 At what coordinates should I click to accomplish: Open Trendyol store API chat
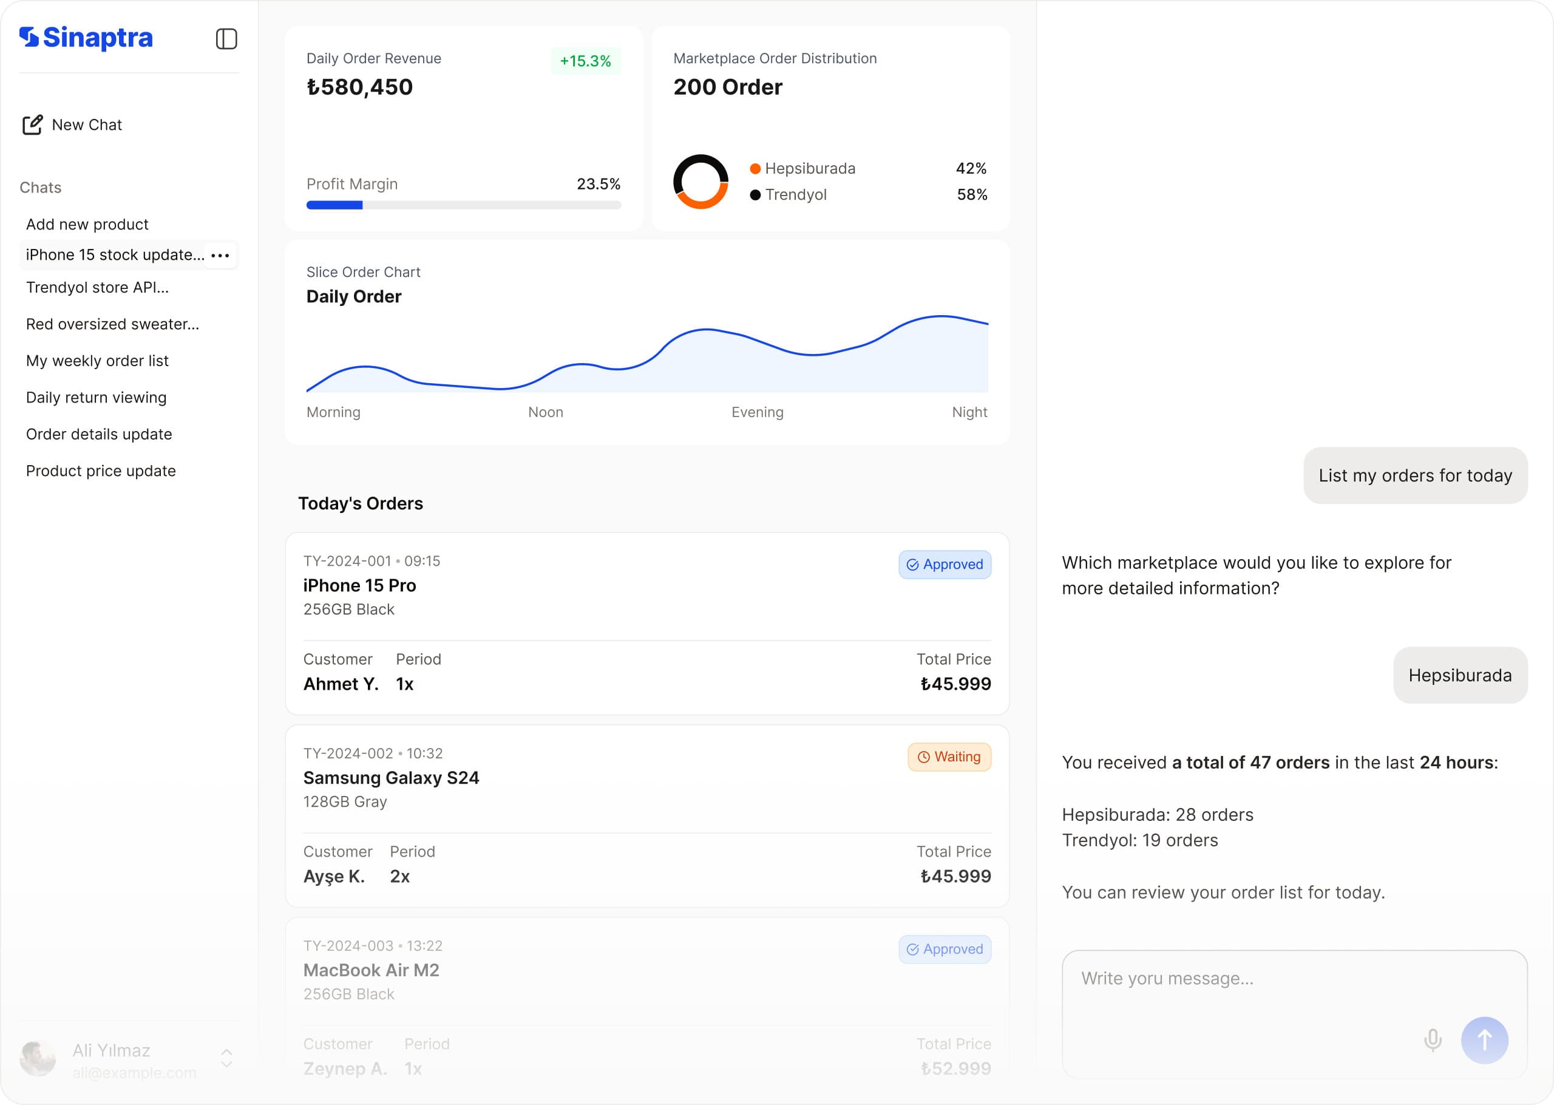point(97,287)
